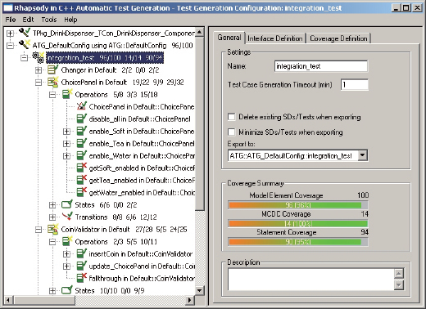Switch to the Interface Definition tab

tap(275, 38)
